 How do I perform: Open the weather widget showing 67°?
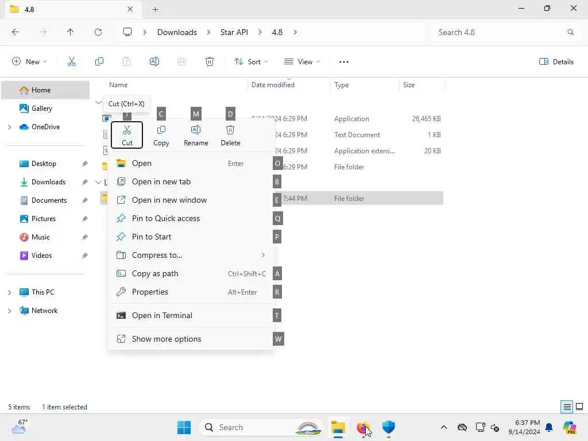click(x=20, y=427)
